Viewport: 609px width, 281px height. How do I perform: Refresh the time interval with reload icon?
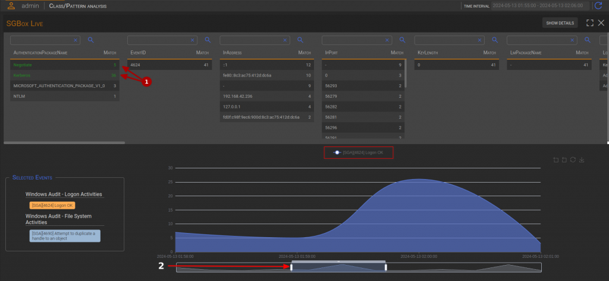(598, 5)
